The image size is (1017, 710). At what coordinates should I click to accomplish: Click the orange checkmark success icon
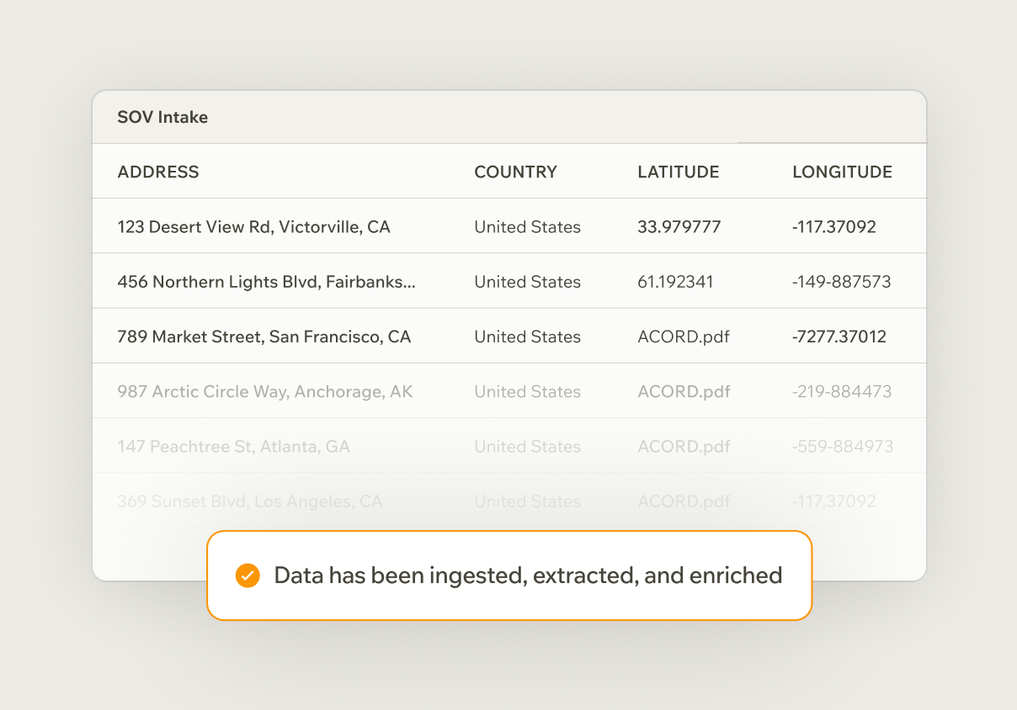(x=248, y=575)
